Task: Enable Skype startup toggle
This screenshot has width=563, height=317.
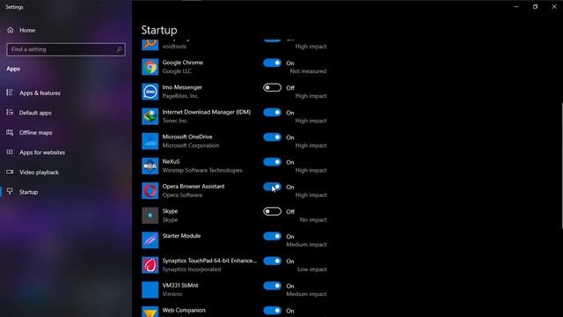Action: [272, 211]
